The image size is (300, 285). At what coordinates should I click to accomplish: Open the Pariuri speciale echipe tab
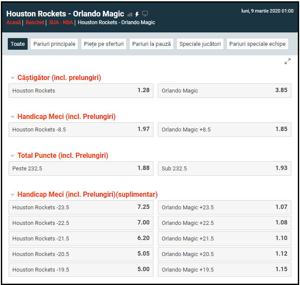click(257, 44)
